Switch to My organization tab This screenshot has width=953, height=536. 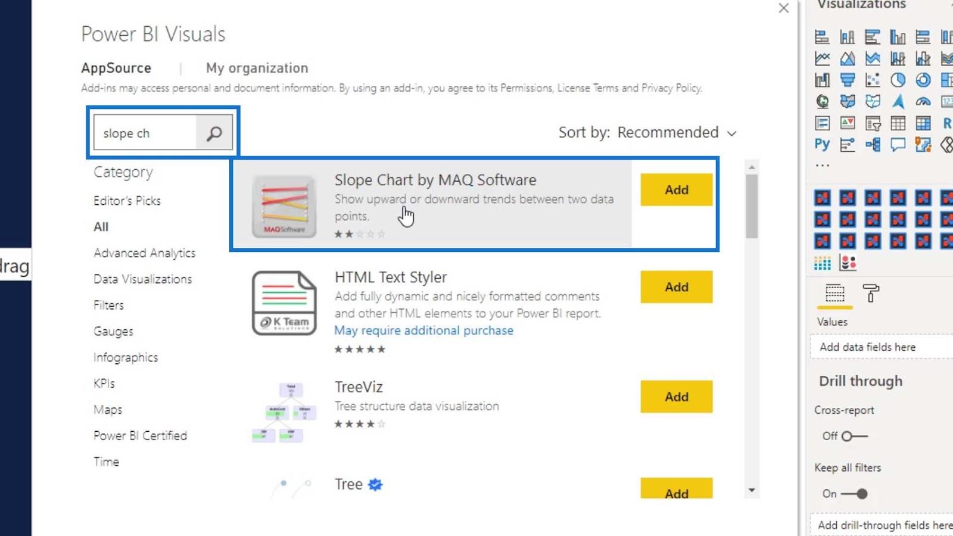(257, 68)
